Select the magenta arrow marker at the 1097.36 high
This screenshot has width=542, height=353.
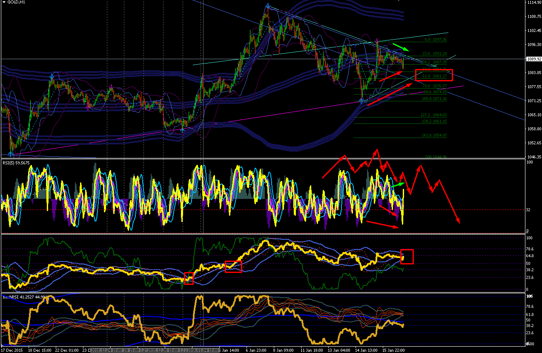pos(377,40)
